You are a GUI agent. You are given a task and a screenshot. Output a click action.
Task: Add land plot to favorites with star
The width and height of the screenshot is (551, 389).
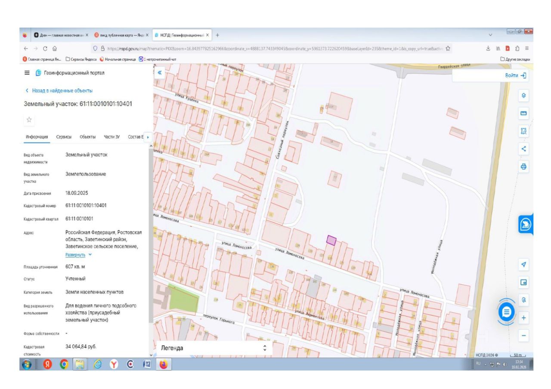pos(29,120)
